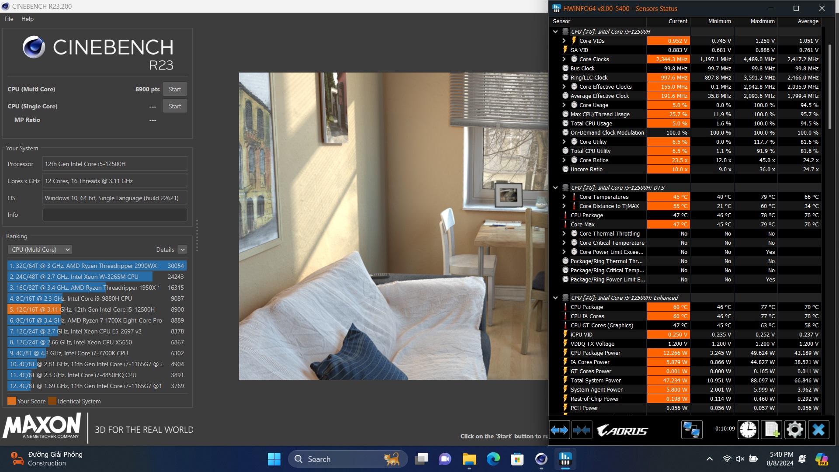Open the notifications bell icon
839x472 pixels.
(x=802, y=459)
